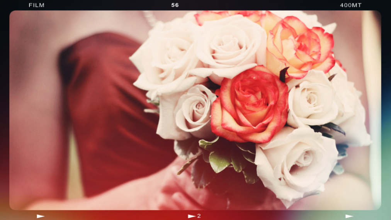Click the large white rose at bouquet bottom
Screen dimensions: 391x220
(297, 162)
